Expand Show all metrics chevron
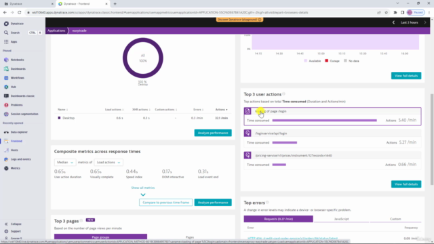 (143, 195)
